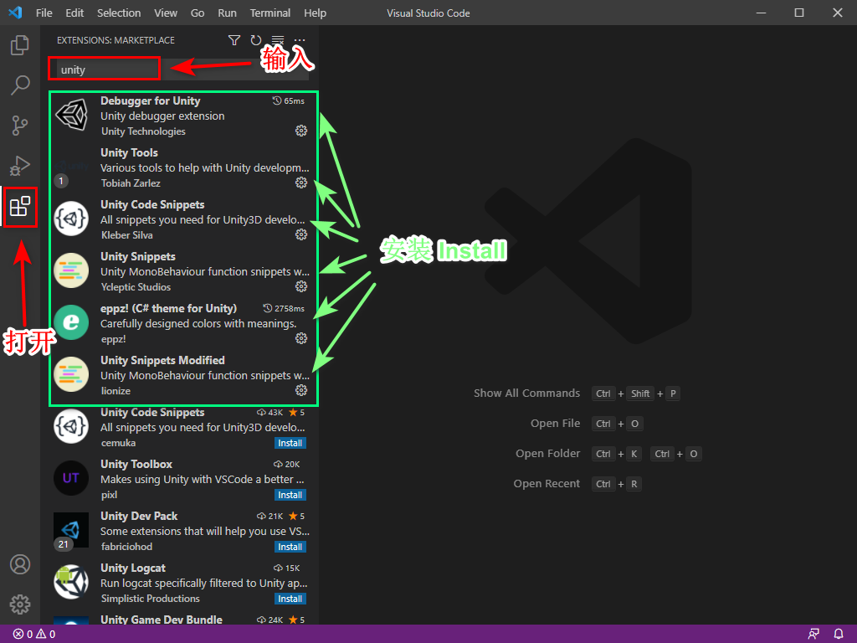This screenshot has width=857, height=643.
Task: Open the Source Control view
Action: point(20,126)
